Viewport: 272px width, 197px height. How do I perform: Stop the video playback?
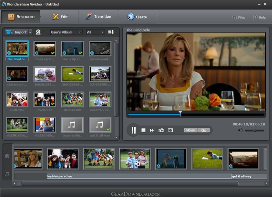[143, 130]
